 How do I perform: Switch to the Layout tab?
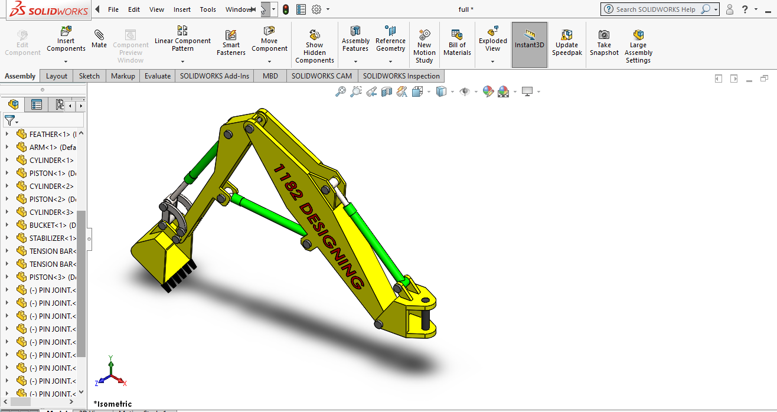[x=57, y=76]
